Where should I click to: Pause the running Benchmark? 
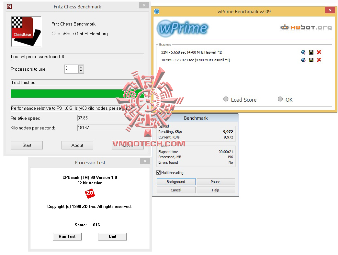(216, 181)
